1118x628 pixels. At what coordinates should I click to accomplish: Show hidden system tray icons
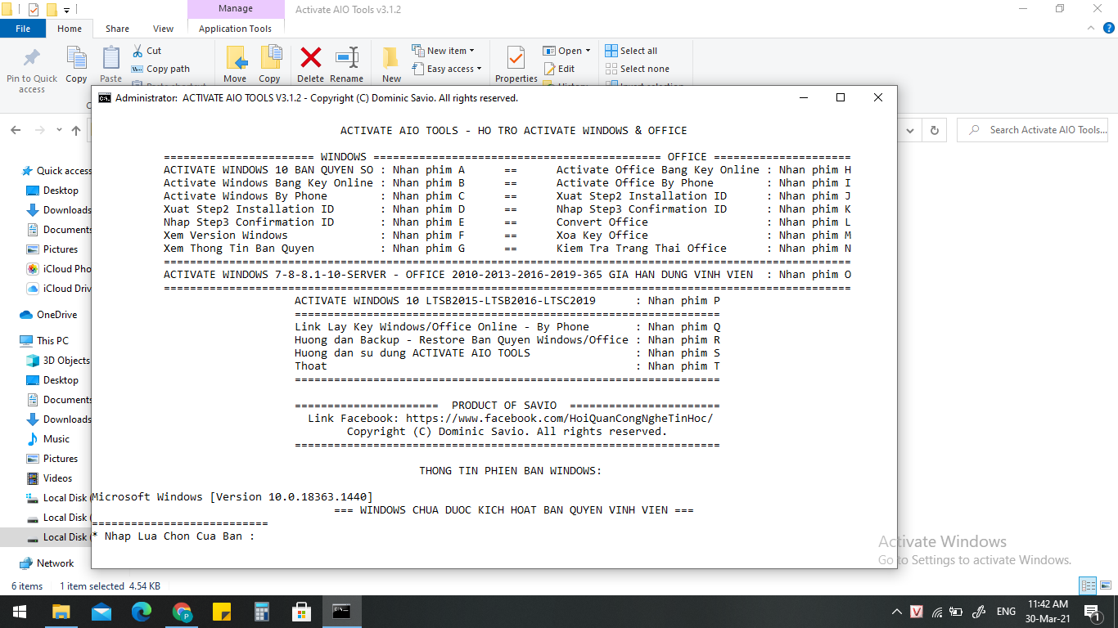tap(896, 612)
